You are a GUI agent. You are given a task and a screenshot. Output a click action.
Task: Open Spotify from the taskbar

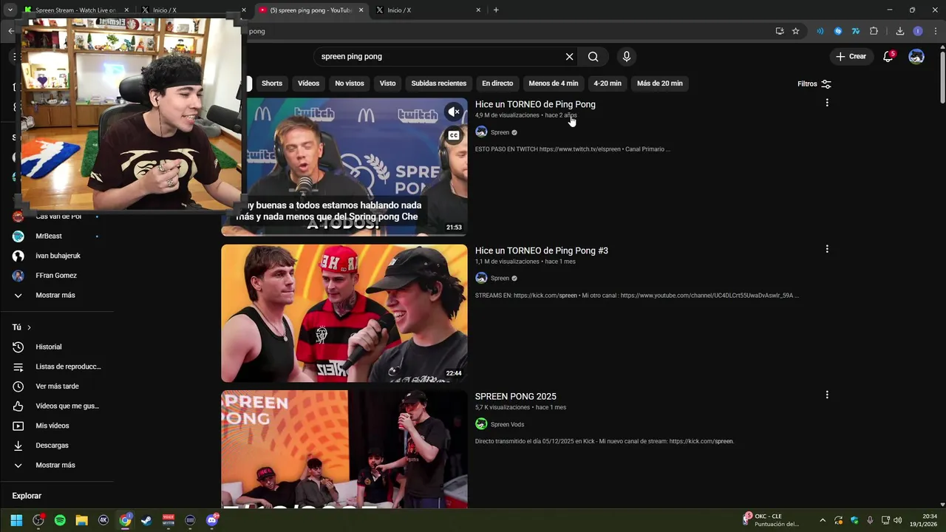point(60,520)
